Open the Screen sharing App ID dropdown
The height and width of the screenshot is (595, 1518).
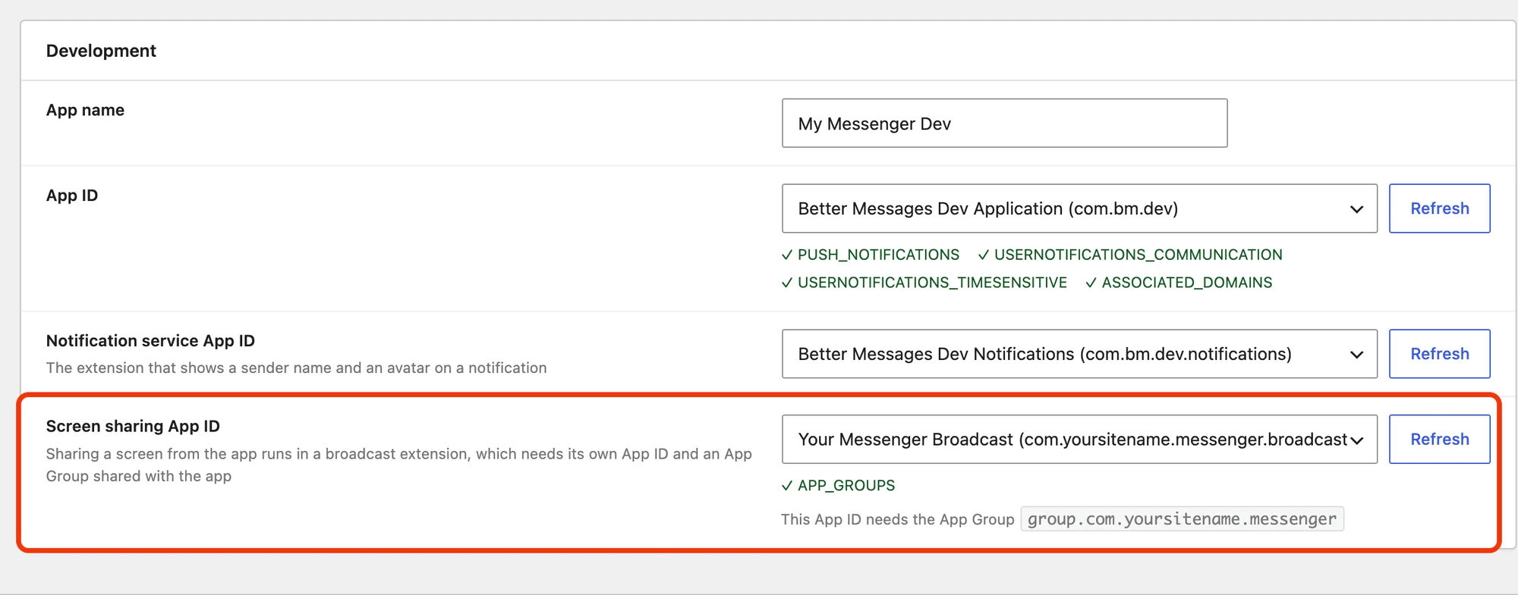(1079, 439)
